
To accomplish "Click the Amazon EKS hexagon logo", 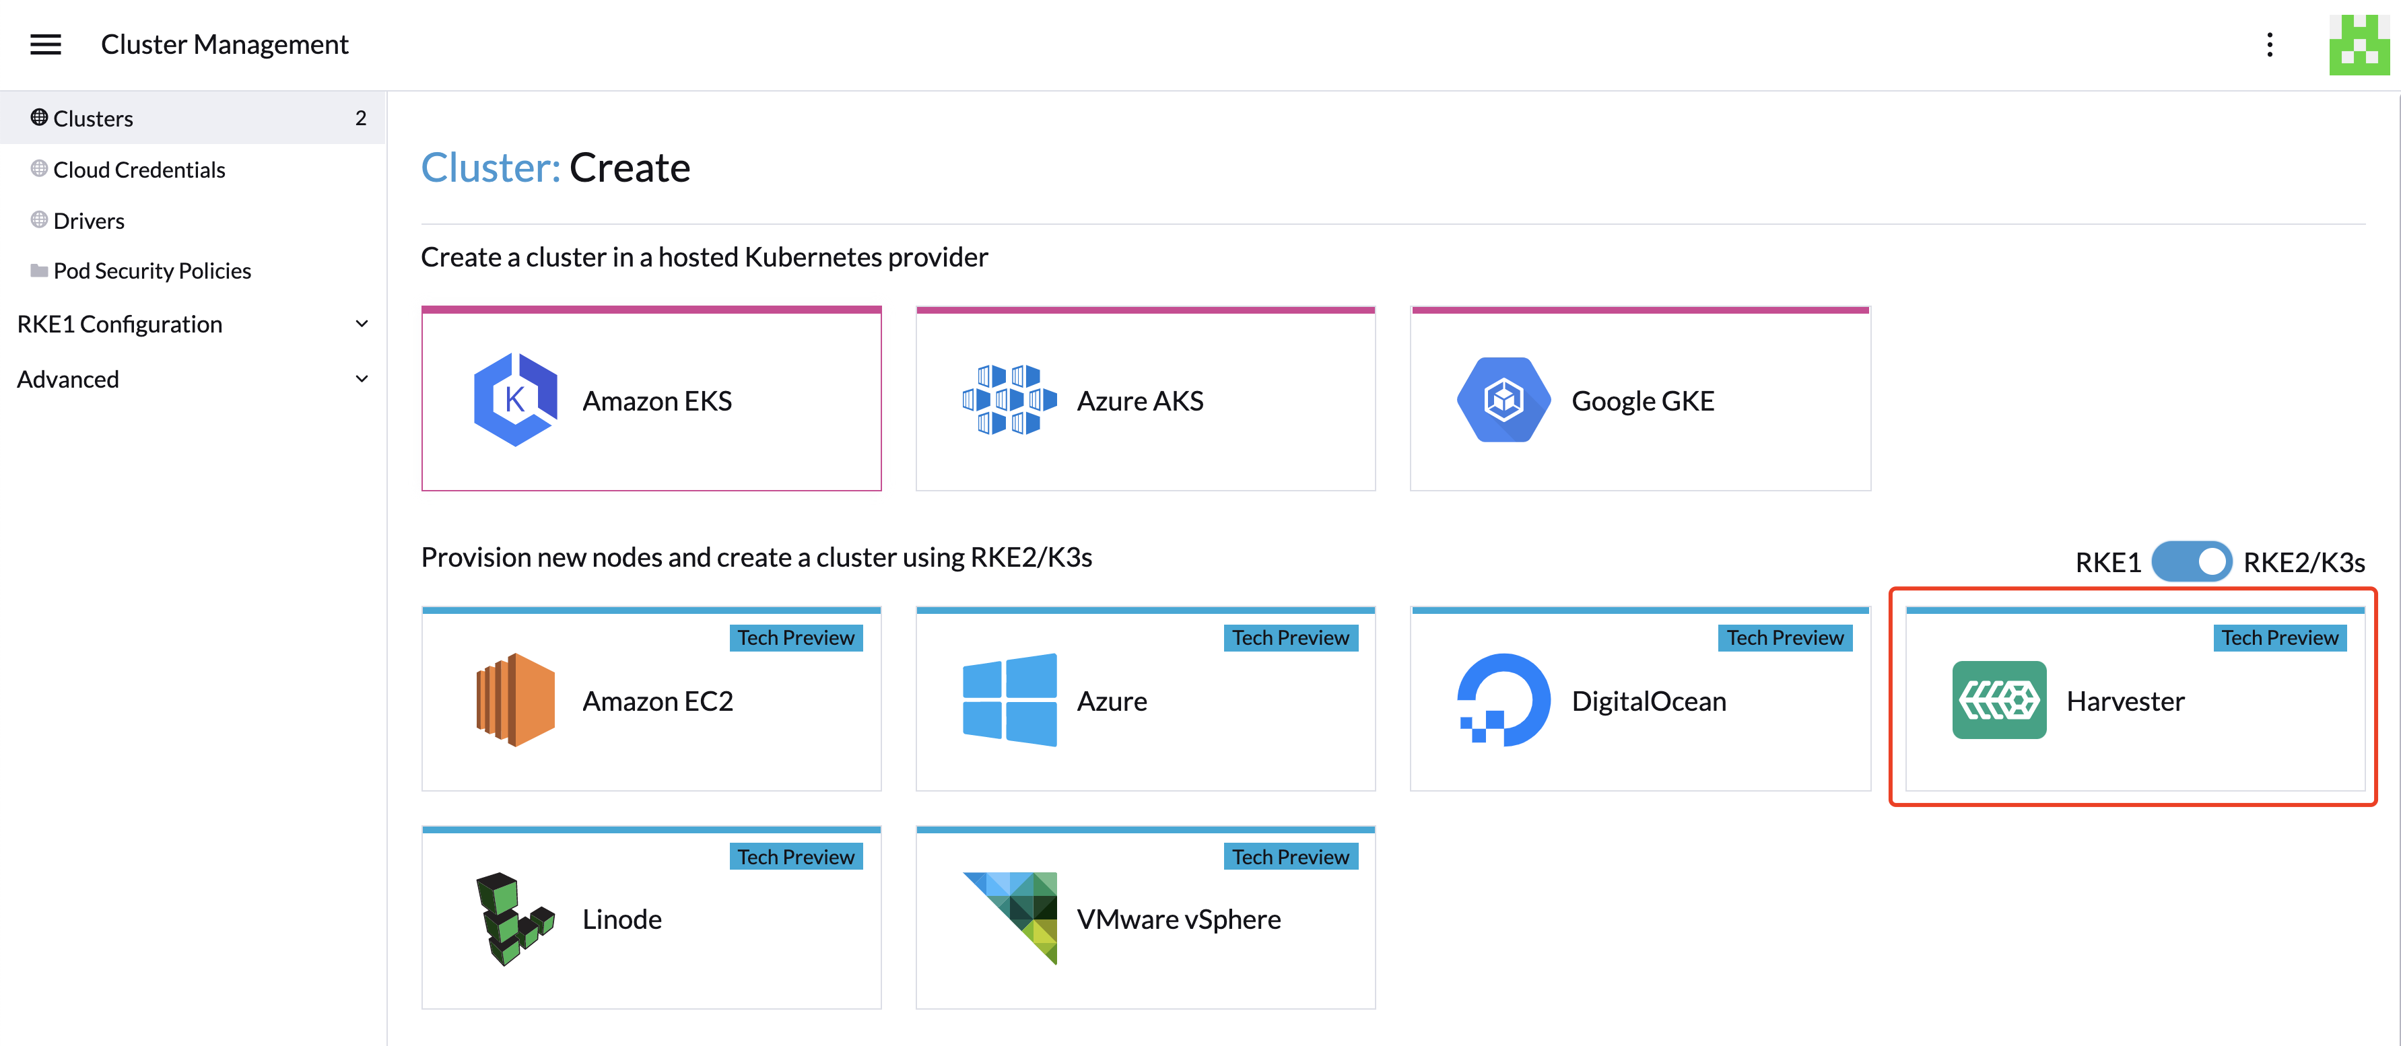I will (x=516, y=400).
